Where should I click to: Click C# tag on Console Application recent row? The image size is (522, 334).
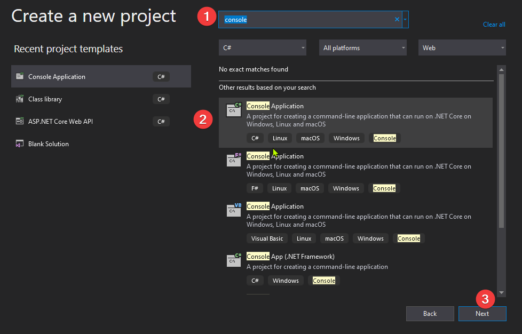click(x=161, y=76)
